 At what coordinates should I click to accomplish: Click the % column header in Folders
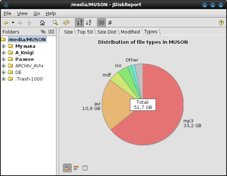[43, 32]
